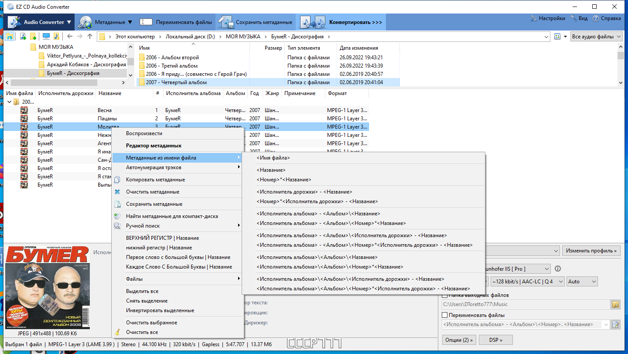Select folder 2007 - Четвертый альбом
Image resolution: width=628 pixels, height=354 pixels.
coord(268,82)
